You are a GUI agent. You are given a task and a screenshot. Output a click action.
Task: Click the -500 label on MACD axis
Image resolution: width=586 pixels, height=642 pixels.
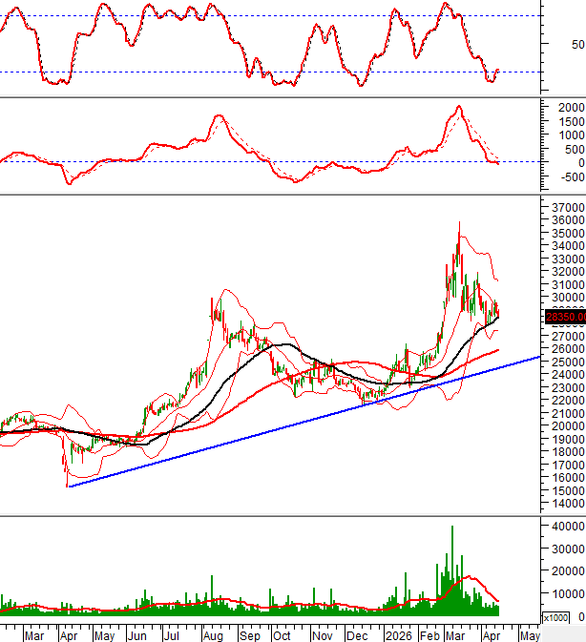(565, 176)
